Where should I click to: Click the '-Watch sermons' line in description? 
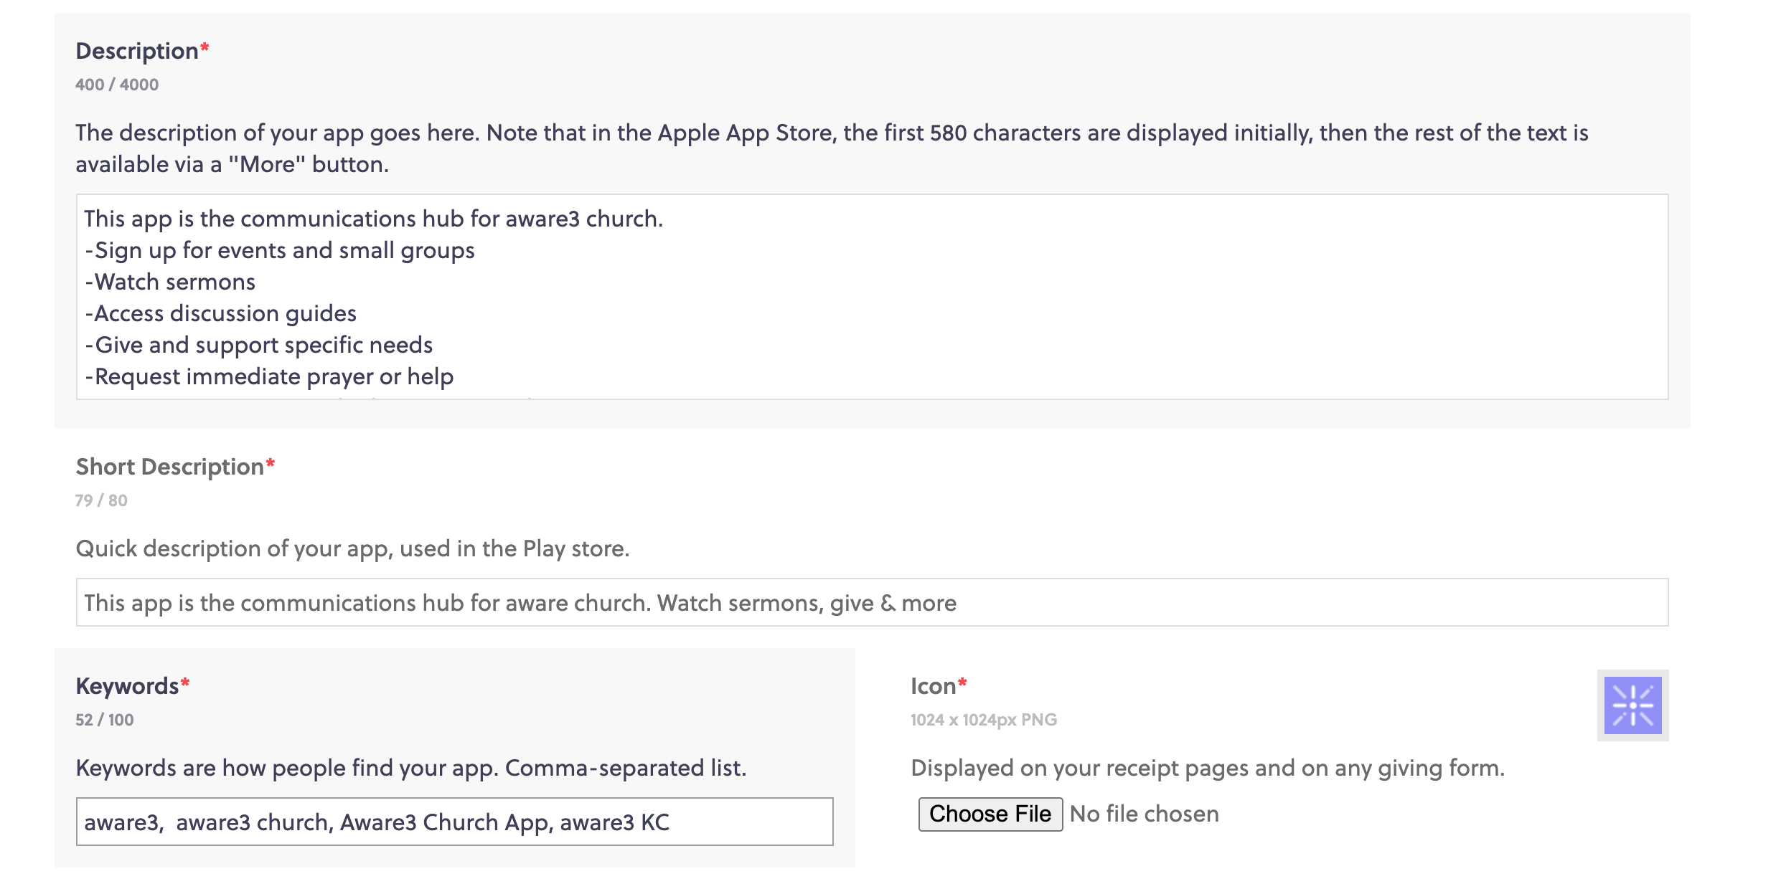tap(170, 282)
